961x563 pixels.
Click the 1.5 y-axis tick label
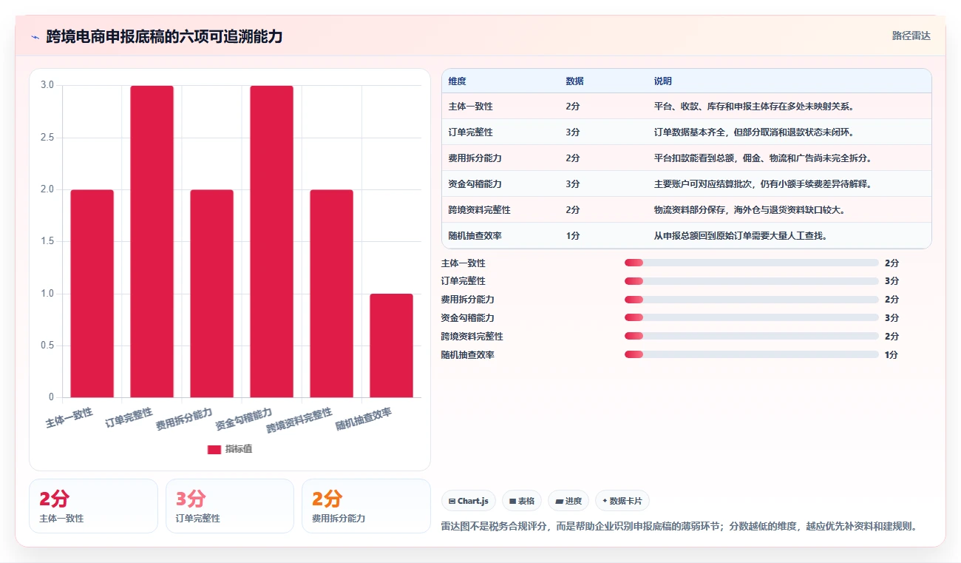pos(47,241)
